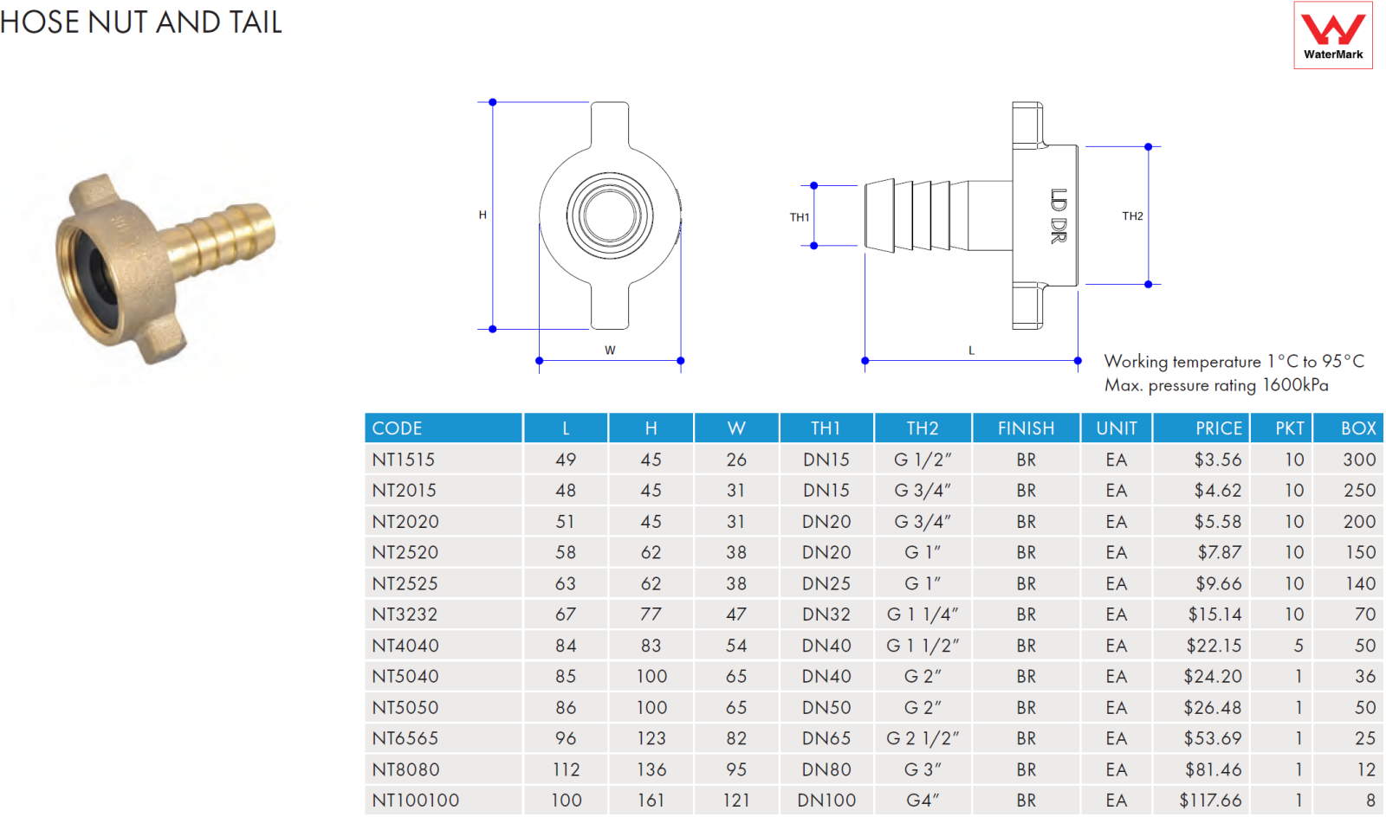Click the W column header in the table
The width and height of the screenshot is (1386, 817).
point(736,428)
